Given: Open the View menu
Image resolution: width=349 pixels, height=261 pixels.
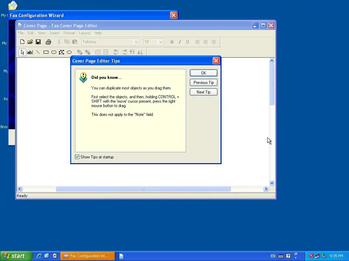Looking at the screenshot, I should tap(42, 33).
